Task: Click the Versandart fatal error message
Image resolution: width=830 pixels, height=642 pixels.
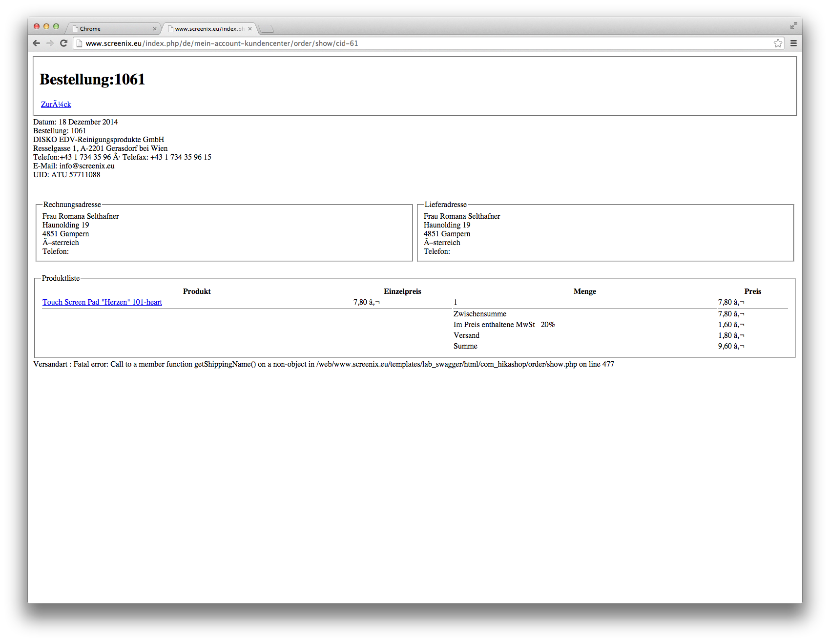Action: click(x=324, y=364)
